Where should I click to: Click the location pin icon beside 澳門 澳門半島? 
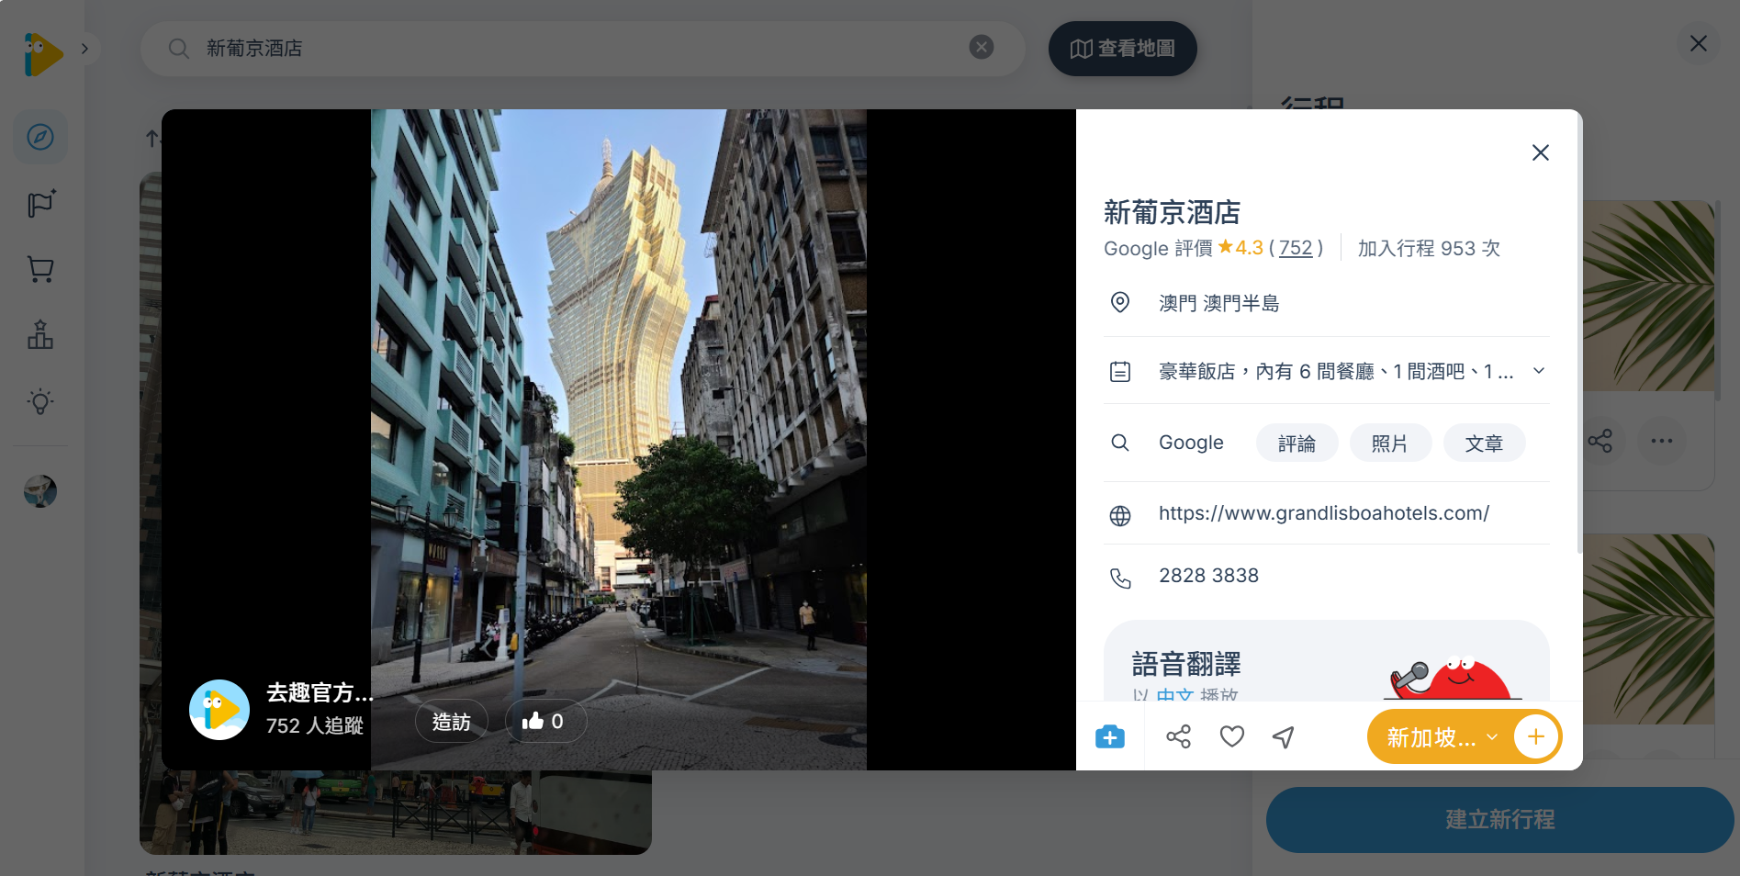click(x=1120, y=302)
